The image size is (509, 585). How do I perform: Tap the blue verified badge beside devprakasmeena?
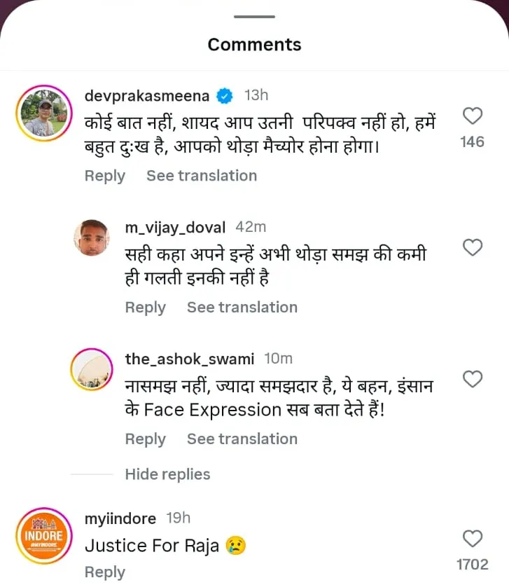tap(225, 95)
